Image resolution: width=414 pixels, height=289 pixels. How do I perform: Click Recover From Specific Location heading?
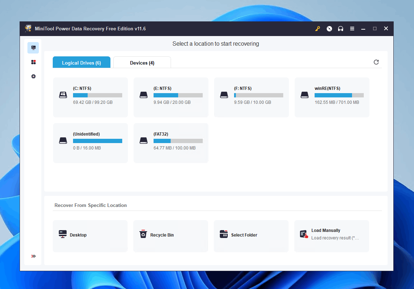pos(90,205)
